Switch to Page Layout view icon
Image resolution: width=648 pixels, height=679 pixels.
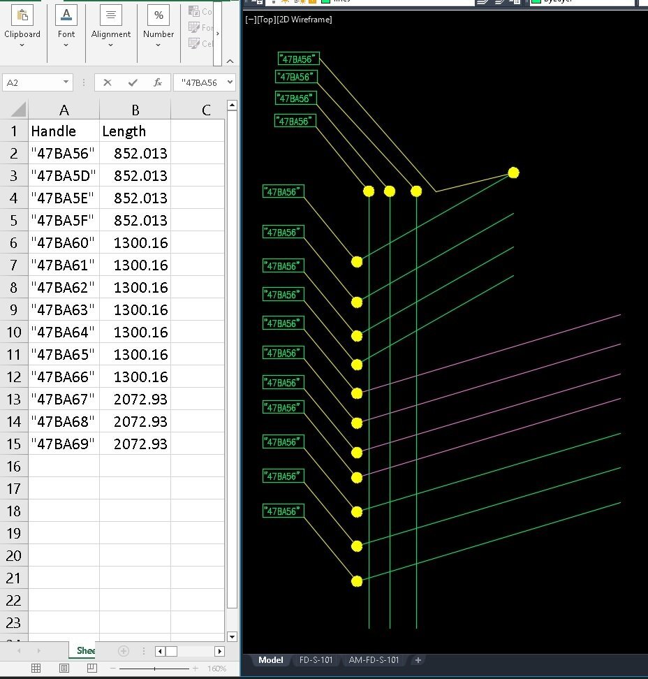(64, 669)
